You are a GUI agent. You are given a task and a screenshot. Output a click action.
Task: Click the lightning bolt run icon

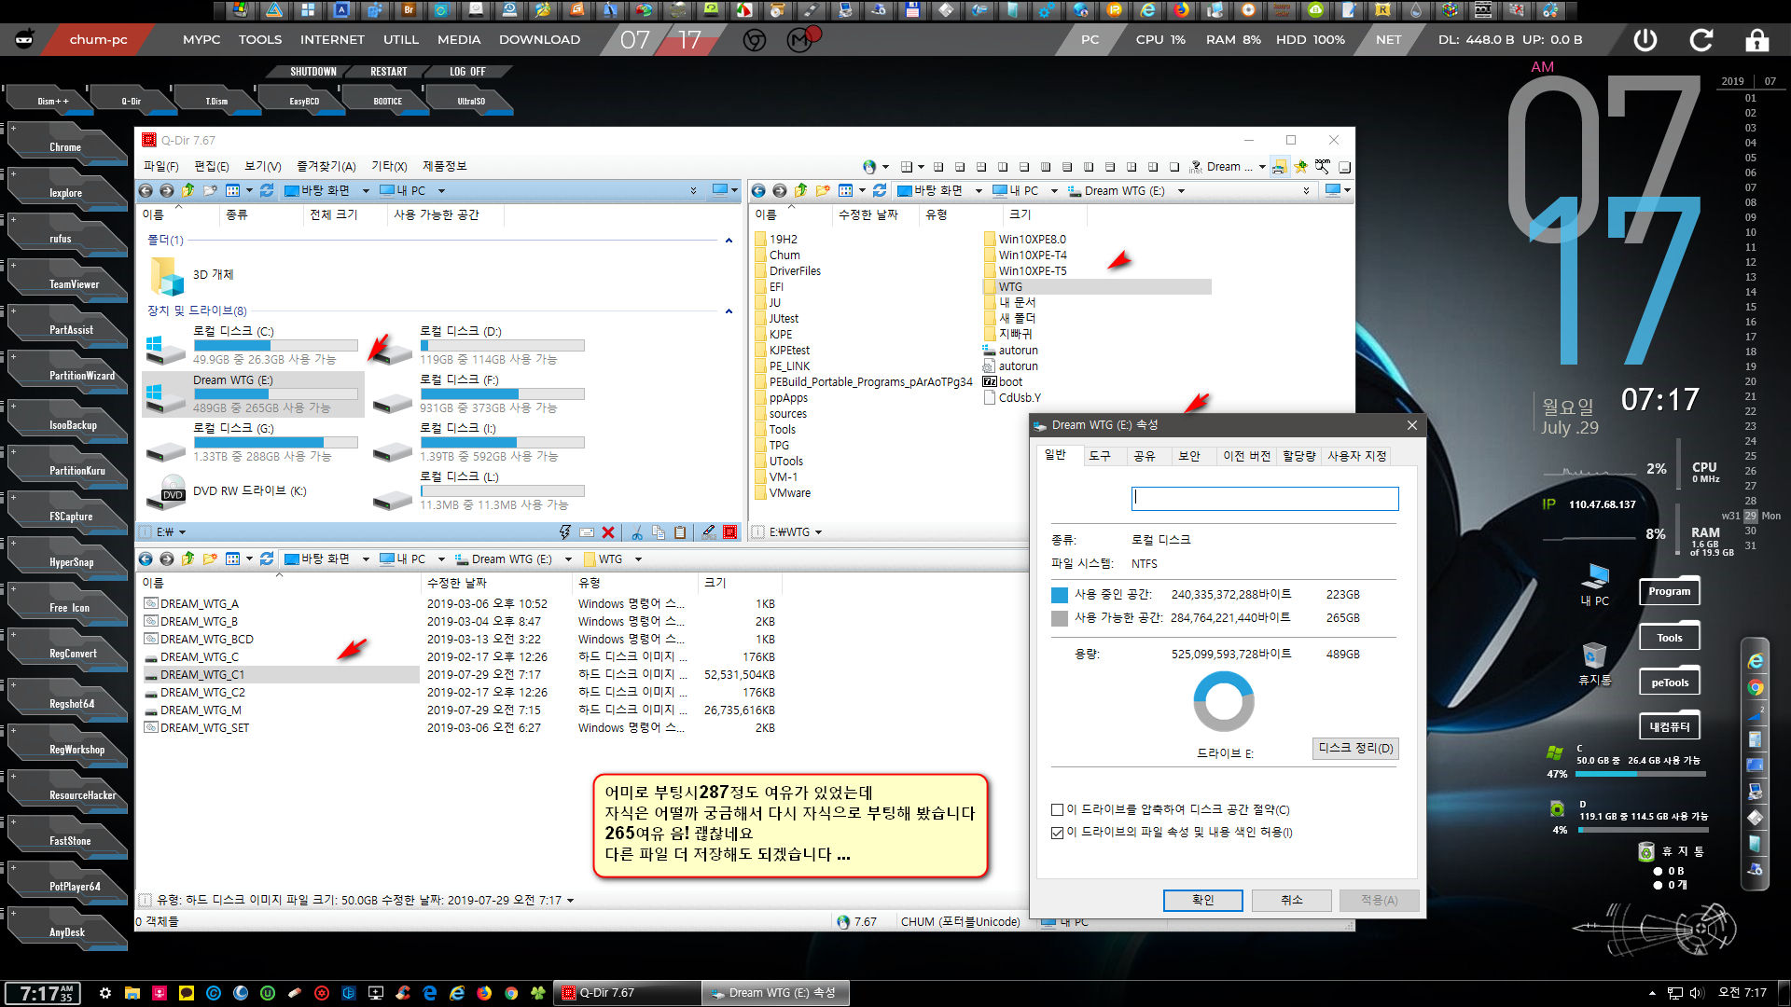565,532
